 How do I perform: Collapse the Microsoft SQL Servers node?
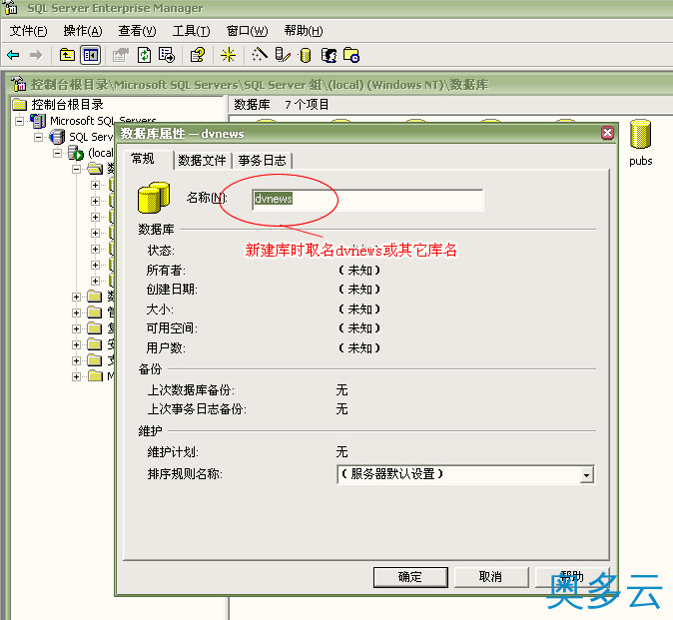pyautogui.click(x=19, y=122)
